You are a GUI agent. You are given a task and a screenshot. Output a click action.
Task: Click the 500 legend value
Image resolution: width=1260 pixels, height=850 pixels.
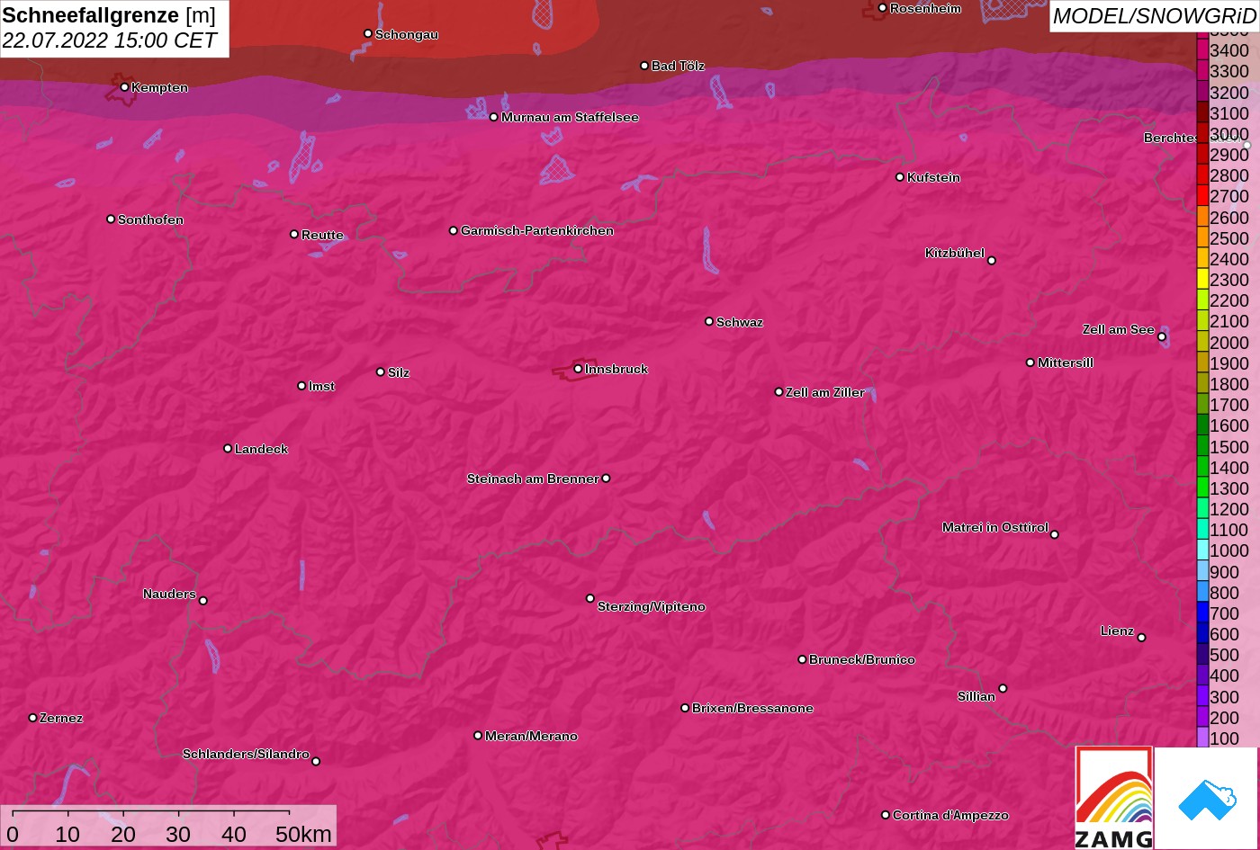click(x=1225, y=655)
